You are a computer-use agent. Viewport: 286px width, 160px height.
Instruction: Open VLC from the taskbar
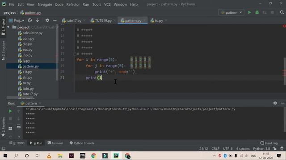49,156
